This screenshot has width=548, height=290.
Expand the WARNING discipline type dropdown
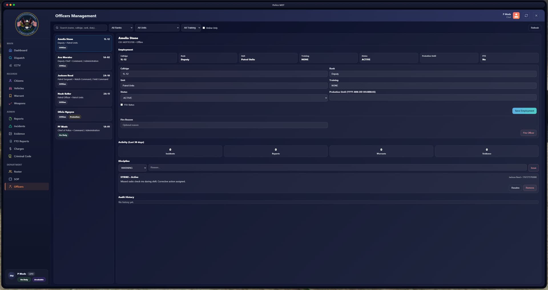pos(133,168)
